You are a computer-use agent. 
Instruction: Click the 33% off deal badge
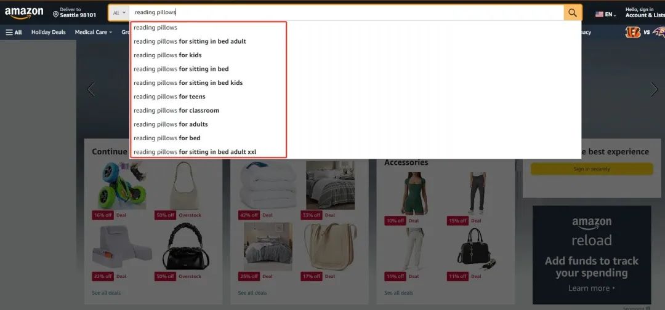[312, 215]
